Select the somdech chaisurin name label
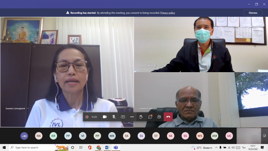This screenshot has height=151, width=268. 148,108
